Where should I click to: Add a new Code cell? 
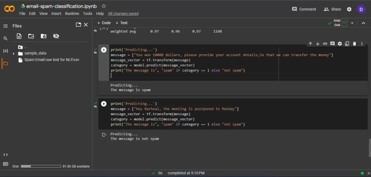pyautogui.click(x=104, y=23)
